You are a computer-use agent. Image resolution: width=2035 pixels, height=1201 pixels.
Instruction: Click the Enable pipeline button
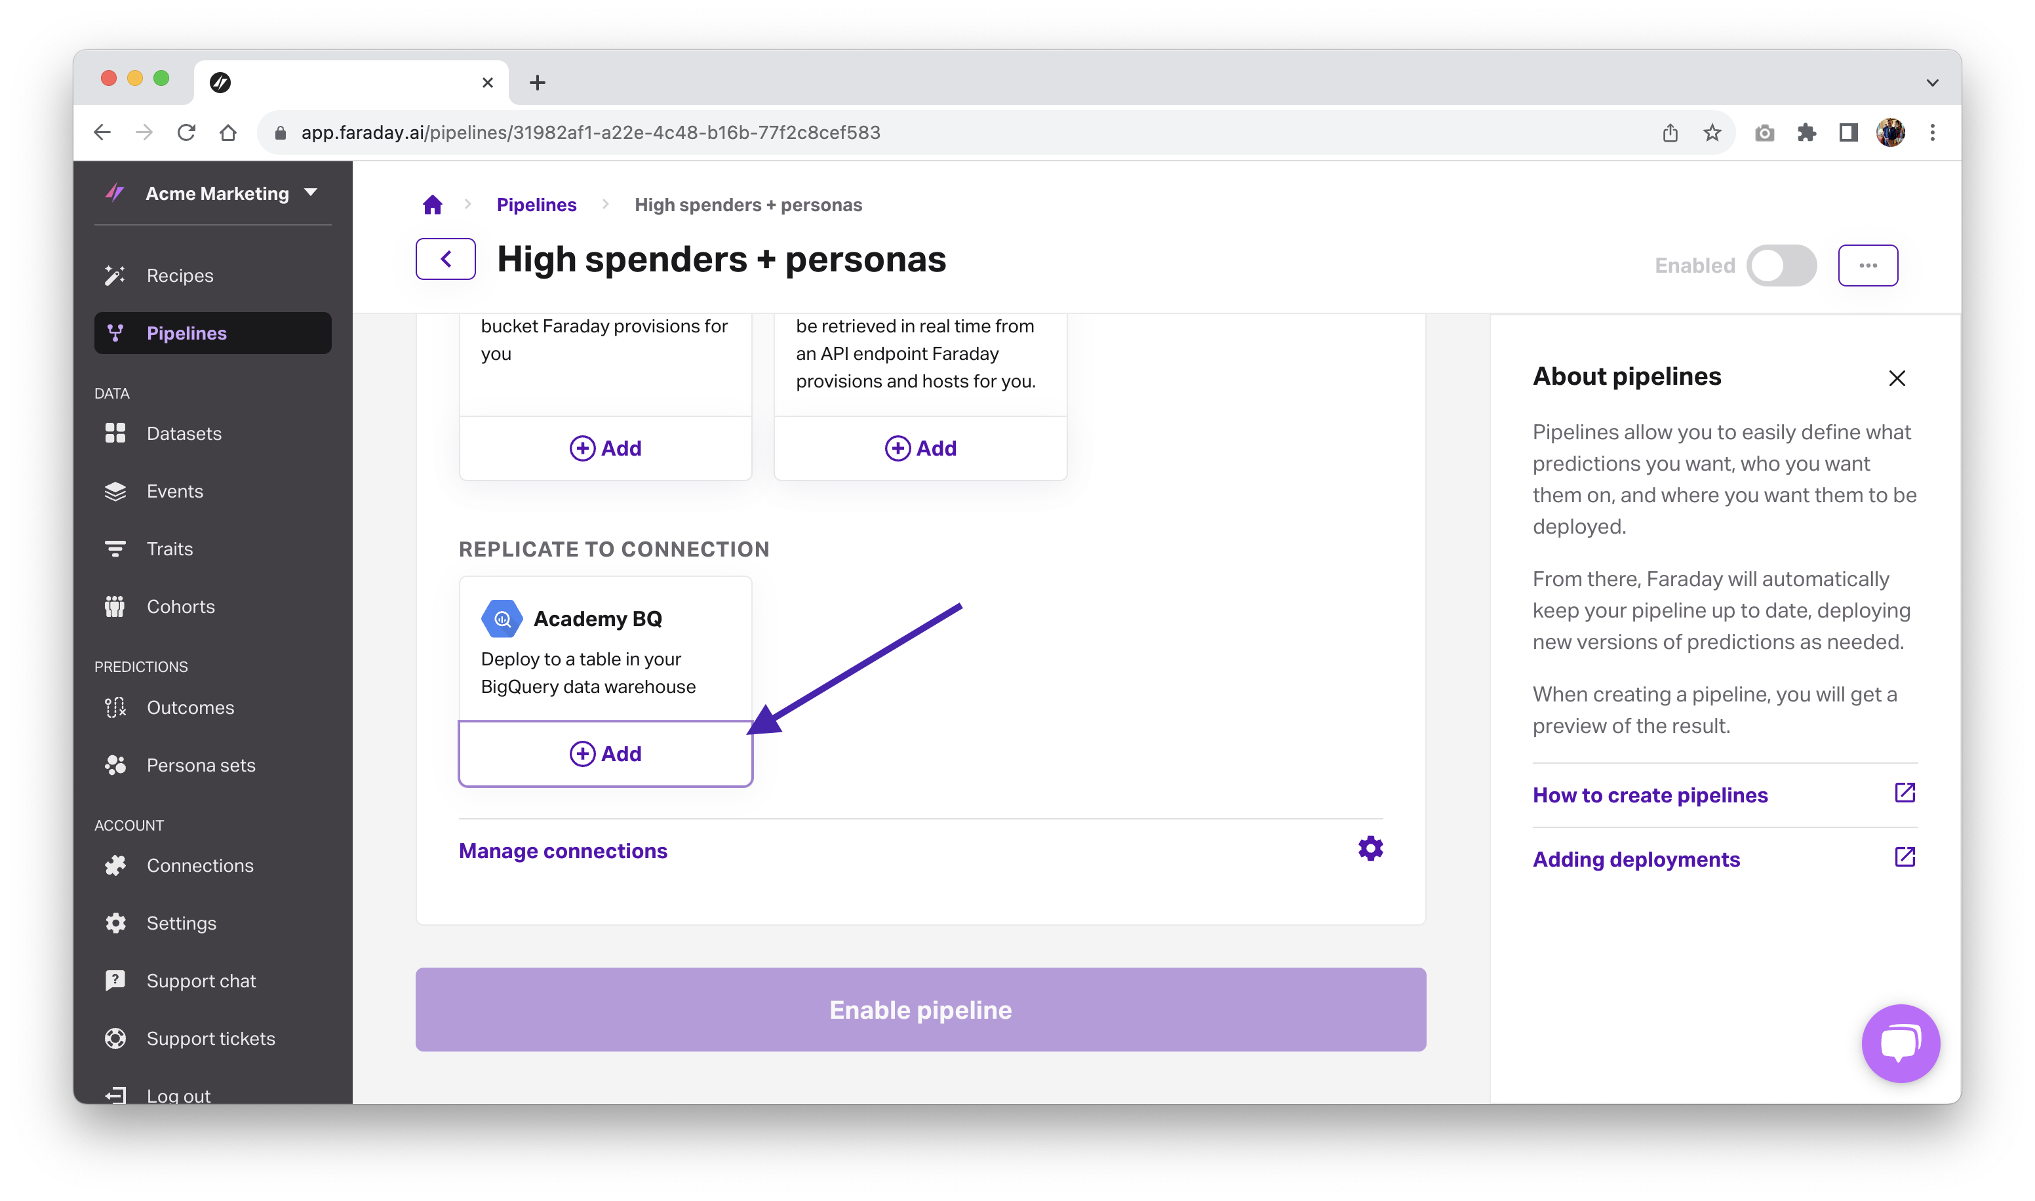click(920, 1010)
